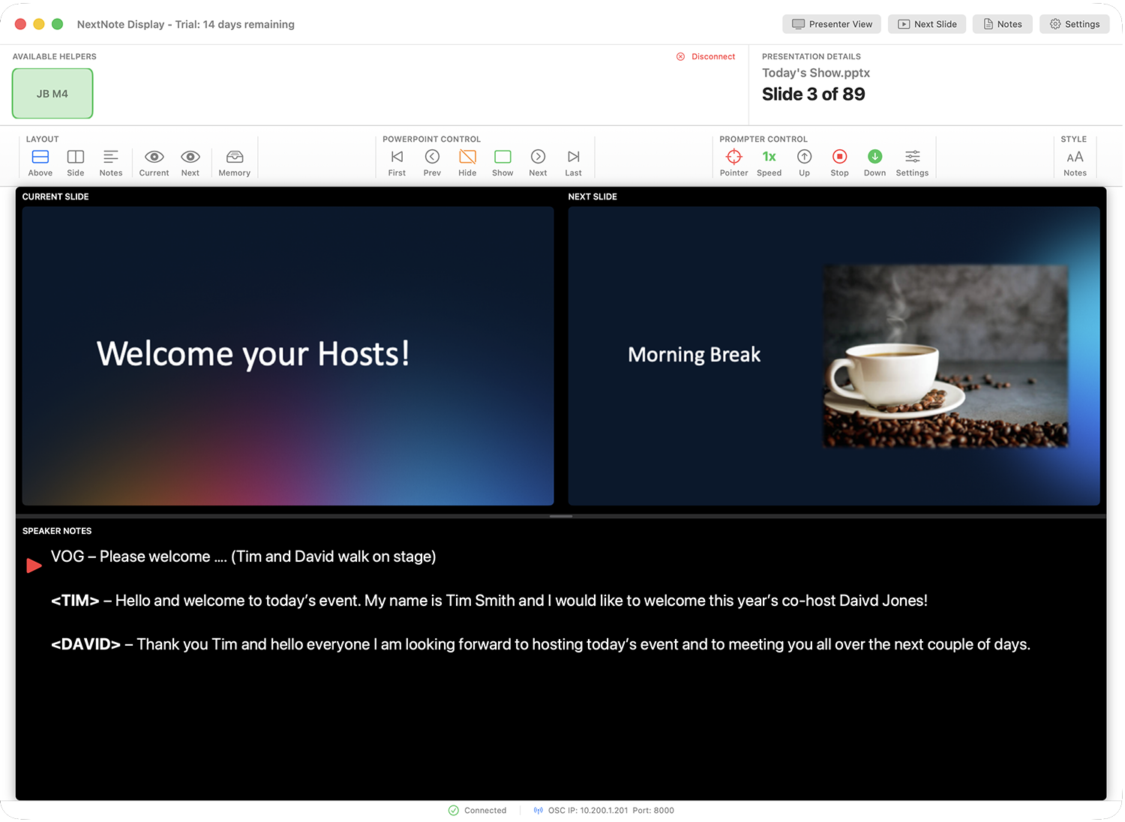This screenshot has height=822, width=1125.
Task: Open the prompter Settings
Action: click(912, 160)
